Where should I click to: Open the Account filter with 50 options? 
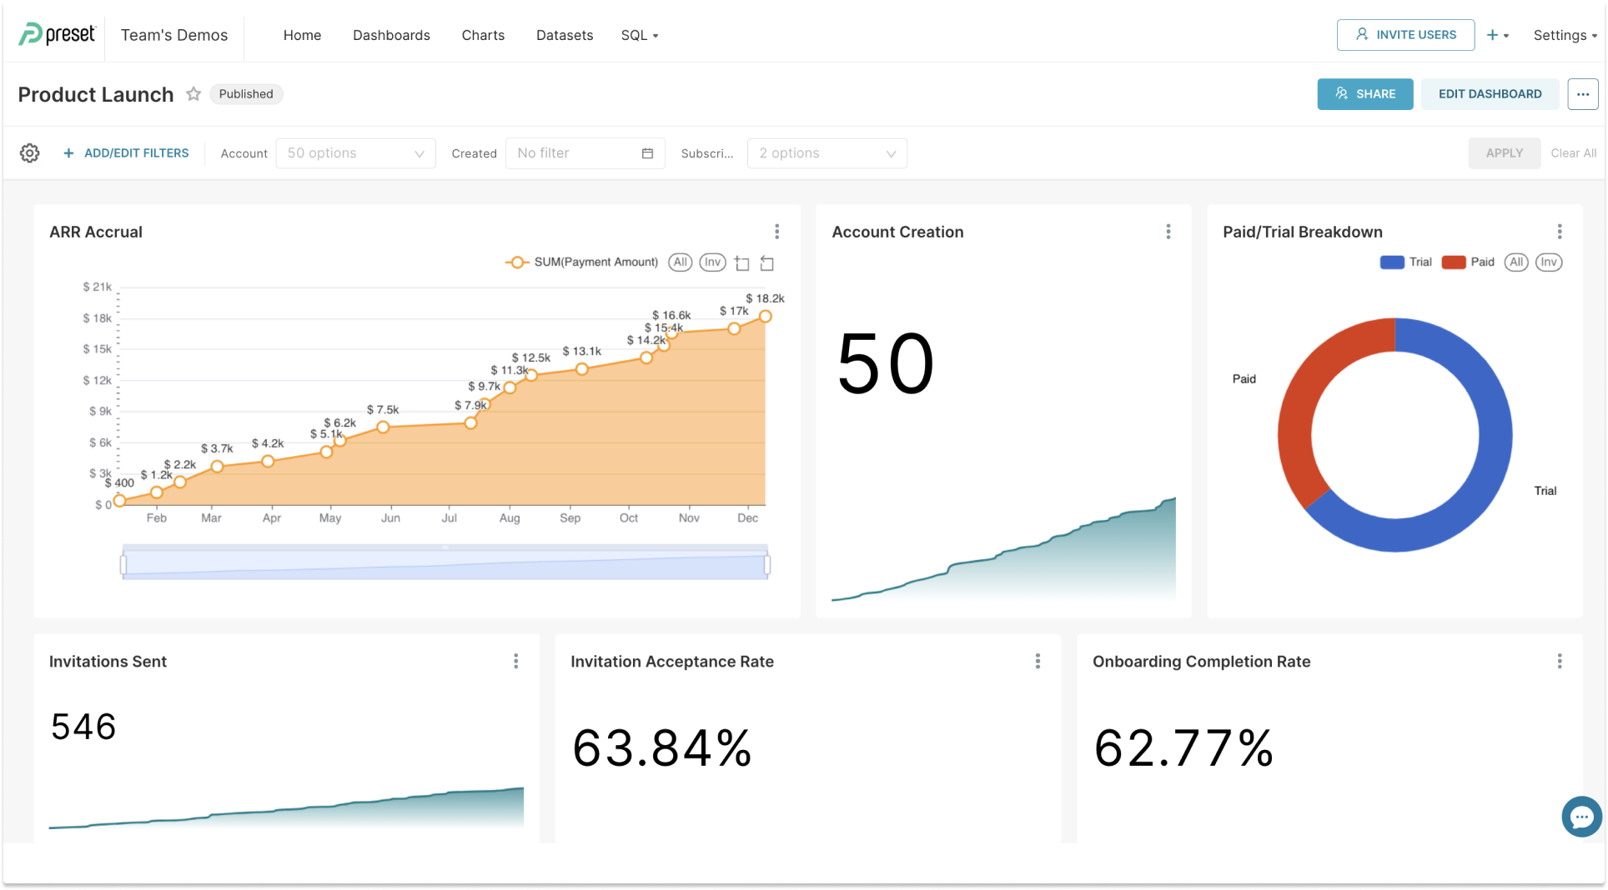pos(355,152)
